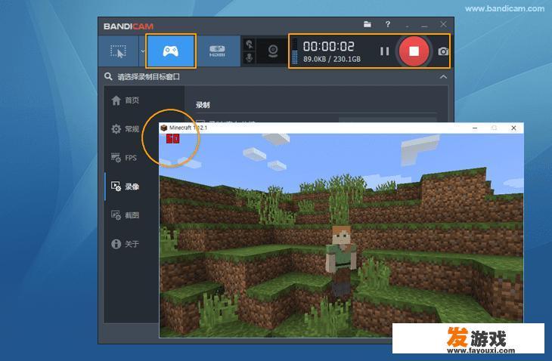Close the Minecraft window

[513, 128]
